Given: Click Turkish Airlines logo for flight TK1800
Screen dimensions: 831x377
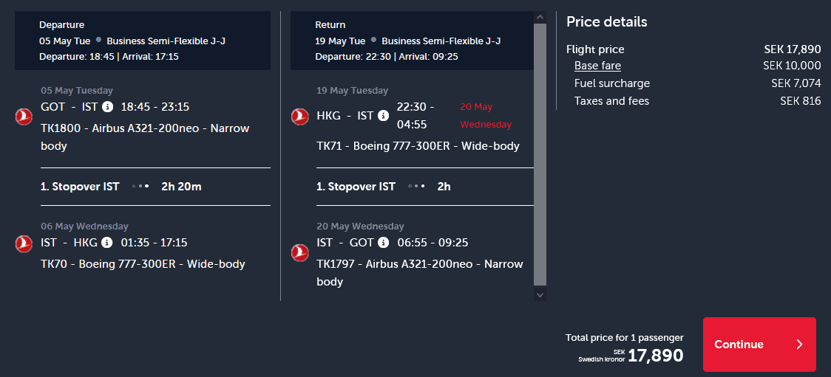Looking at the screenshot, I should click(x=24, y=117).
